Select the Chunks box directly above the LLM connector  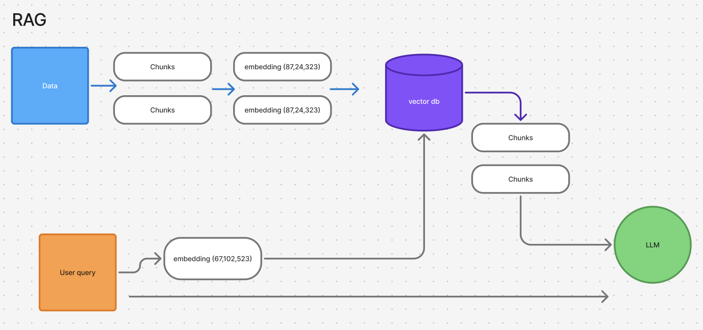tap(520, 179)
